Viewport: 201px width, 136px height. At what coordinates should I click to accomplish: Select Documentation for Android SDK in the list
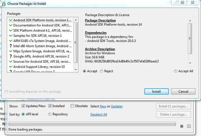click(x=42, y=25)
